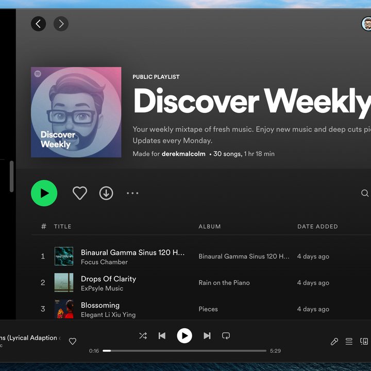Click the Discover Weekly cover art
The image size is (371, 371).
[76, 112]
